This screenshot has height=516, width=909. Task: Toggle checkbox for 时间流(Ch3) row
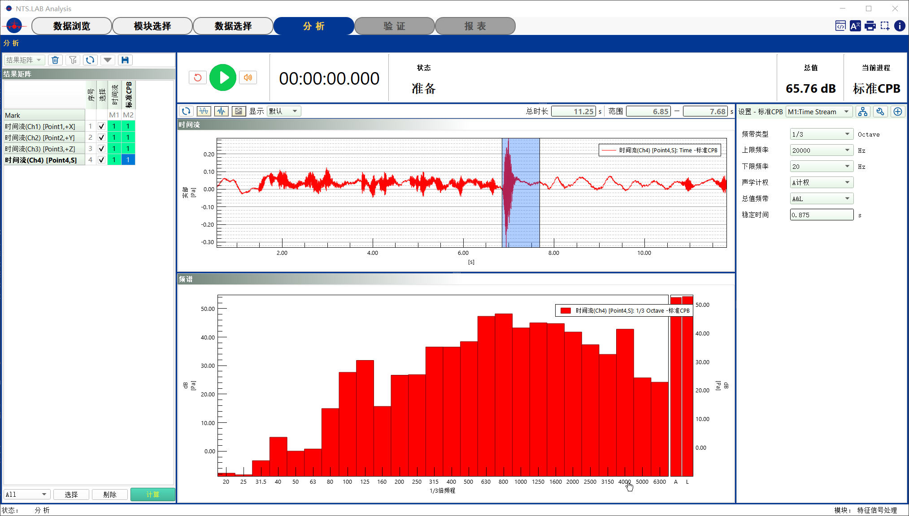[101, 149]
